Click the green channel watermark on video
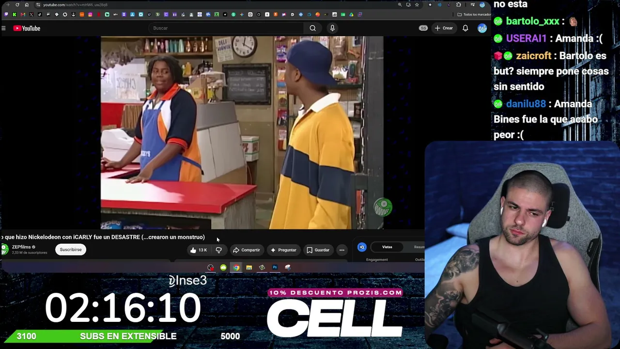The image size is (620, 349). pos(383,207)
